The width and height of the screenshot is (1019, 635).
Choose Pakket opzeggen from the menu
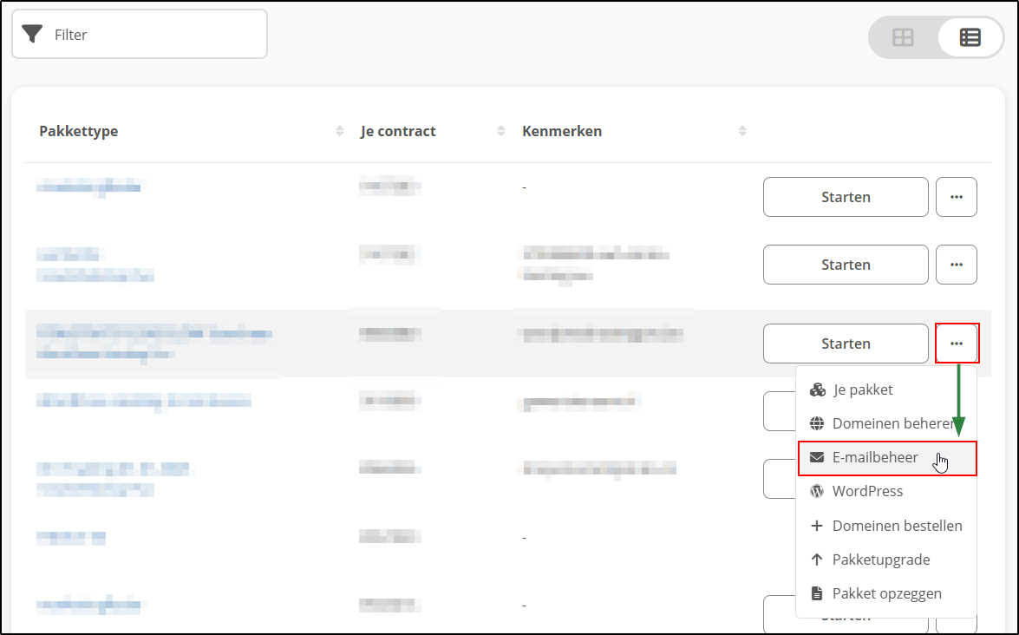[886, 592]
